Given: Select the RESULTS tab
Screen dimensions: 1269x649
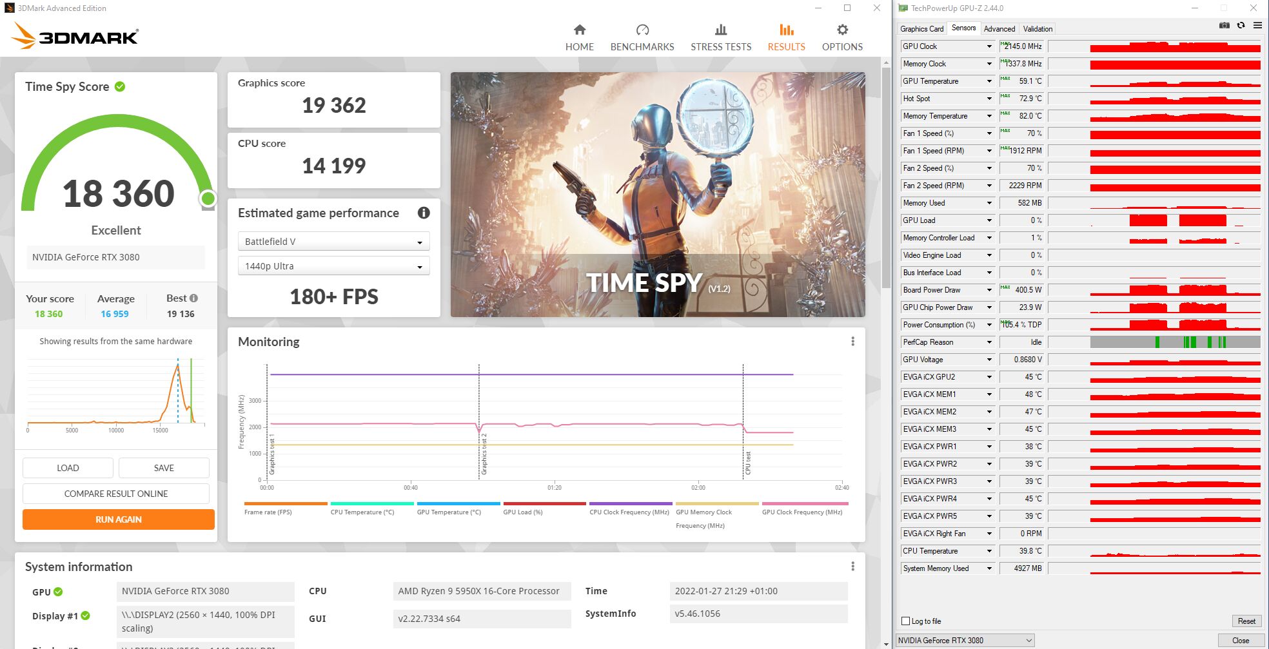Looking at the screenshot, I should [x=786, y=37].
